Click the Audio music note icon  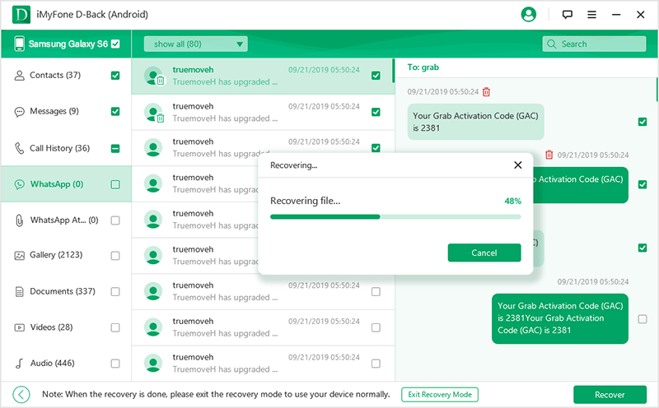(19, 364)
